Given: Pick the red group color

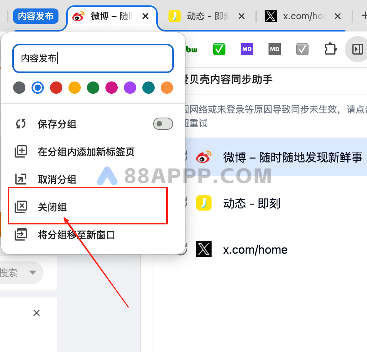Looking at the screenshot, I should click(x=56, y=88).
